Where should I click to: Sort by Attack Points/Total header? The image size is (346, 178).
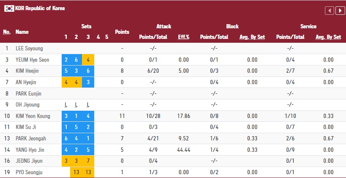point(154,37)
